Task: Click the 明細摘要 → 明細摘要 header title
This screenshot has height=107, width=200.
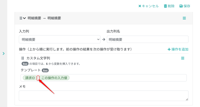Action: (44, 18)
